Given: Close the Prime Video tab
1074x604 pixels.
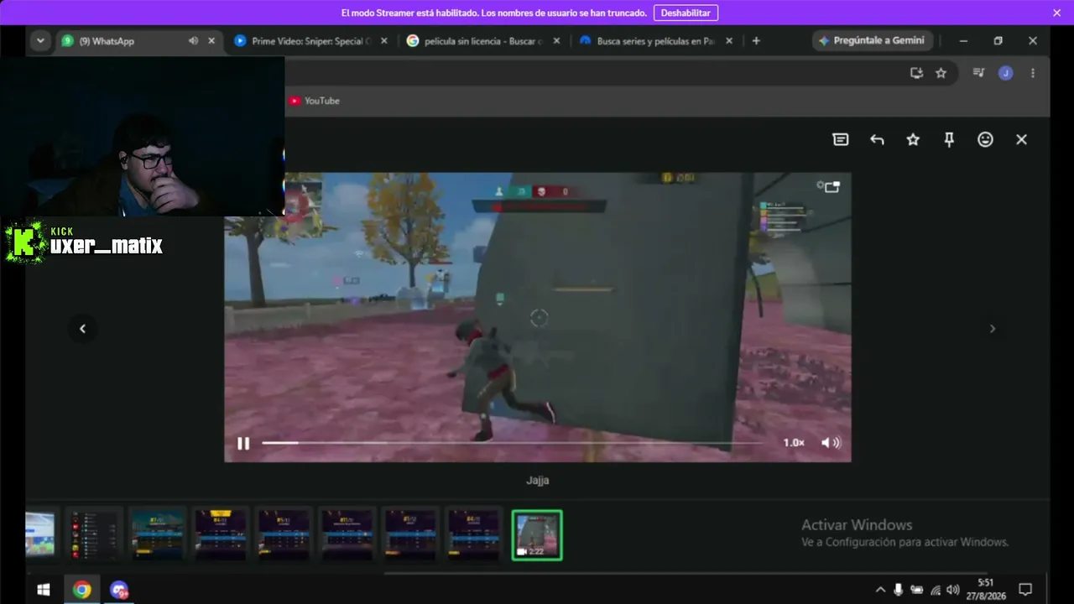Looking at the screenshot, I should pyautogui.click(x=384, y=41).
